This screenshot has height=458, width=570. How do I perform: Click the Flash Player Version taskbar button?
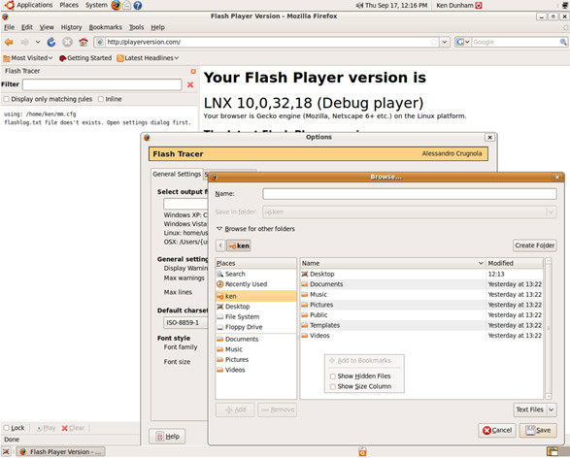pyautogui.click(x=61, y=452)
